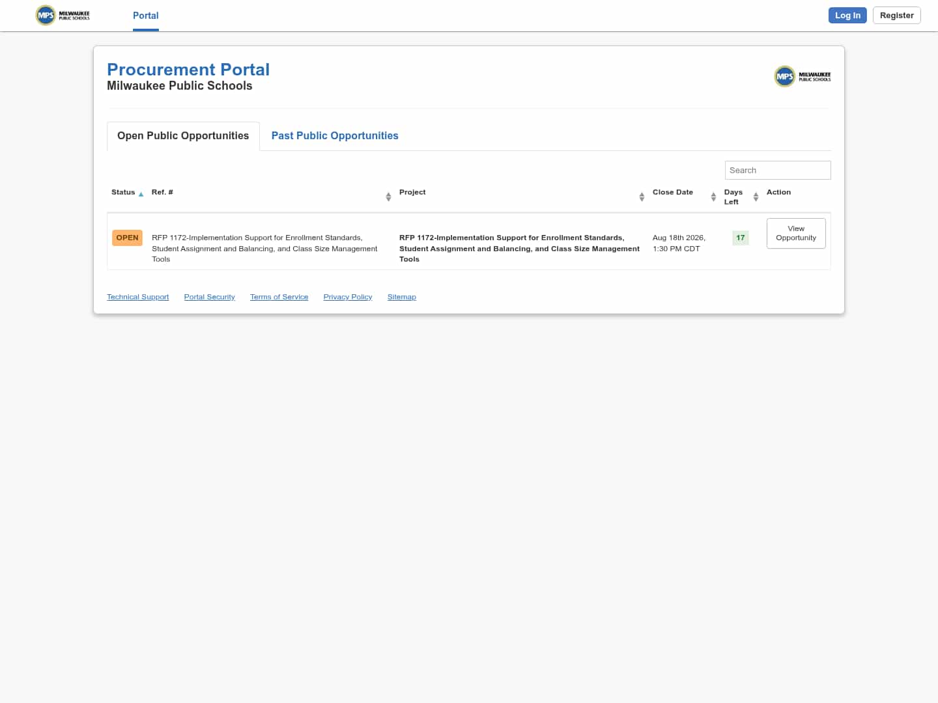
Task: Switch to Past Public Opportunities tab
Action: [335, 136]
